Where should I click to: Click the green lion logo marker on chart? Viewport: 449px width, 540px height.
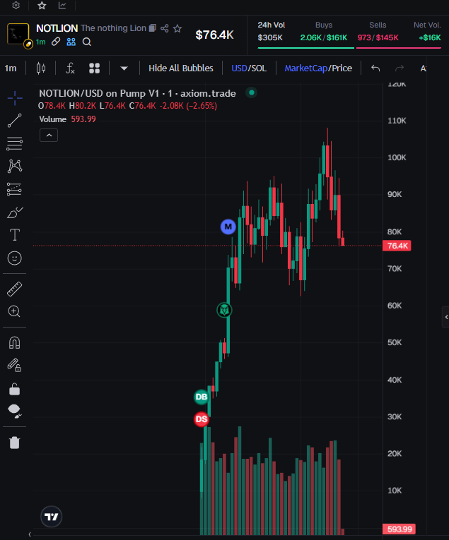coord(225,311)
